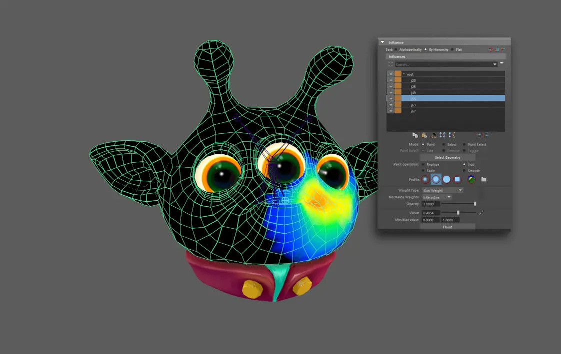Click the blue vertical bars icon in Influence header
561x354 pixels.
click(497, 49)
